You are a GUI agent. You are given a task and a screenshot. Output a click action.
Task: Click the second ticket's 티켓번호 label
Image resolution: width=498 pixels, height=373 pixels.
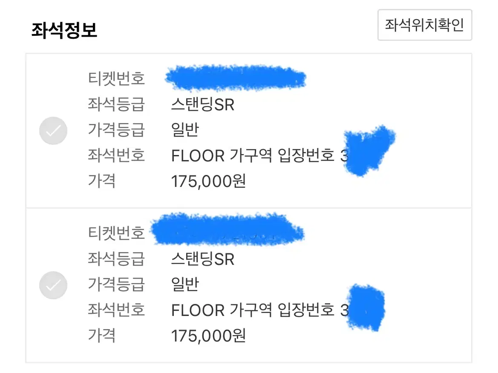pos(116,233)
